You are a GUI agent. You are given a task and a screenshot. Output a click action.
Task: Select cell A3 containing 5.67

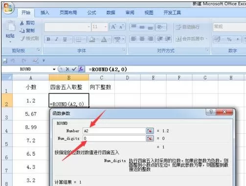pyautogui.click(x=31, y=114)
